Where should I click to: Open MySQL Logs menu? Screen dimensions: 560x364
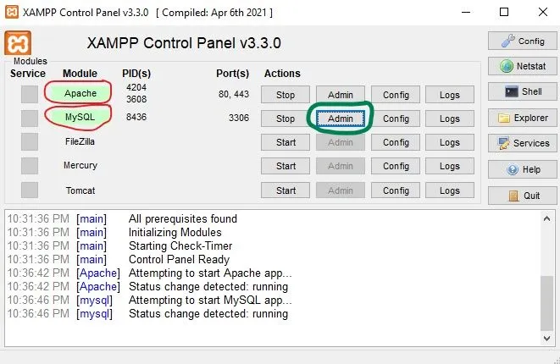(x=450, y=119)
